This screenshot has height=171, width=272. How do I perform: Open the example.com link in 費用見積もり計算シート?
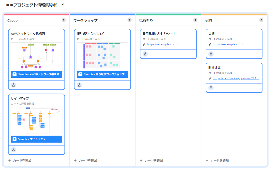[162, 44]
